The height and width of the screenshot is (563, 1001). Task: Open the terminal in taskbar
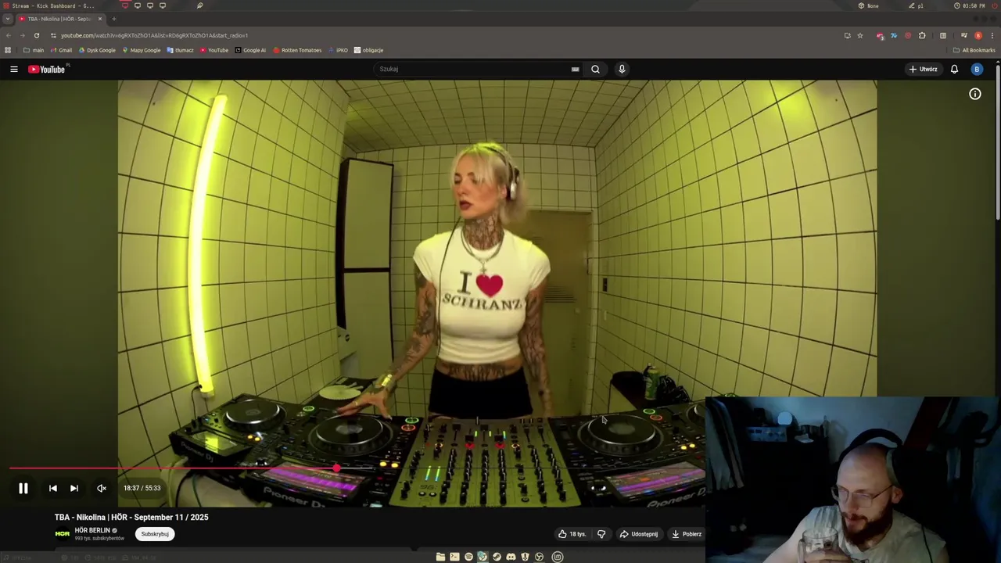(454, 557)
